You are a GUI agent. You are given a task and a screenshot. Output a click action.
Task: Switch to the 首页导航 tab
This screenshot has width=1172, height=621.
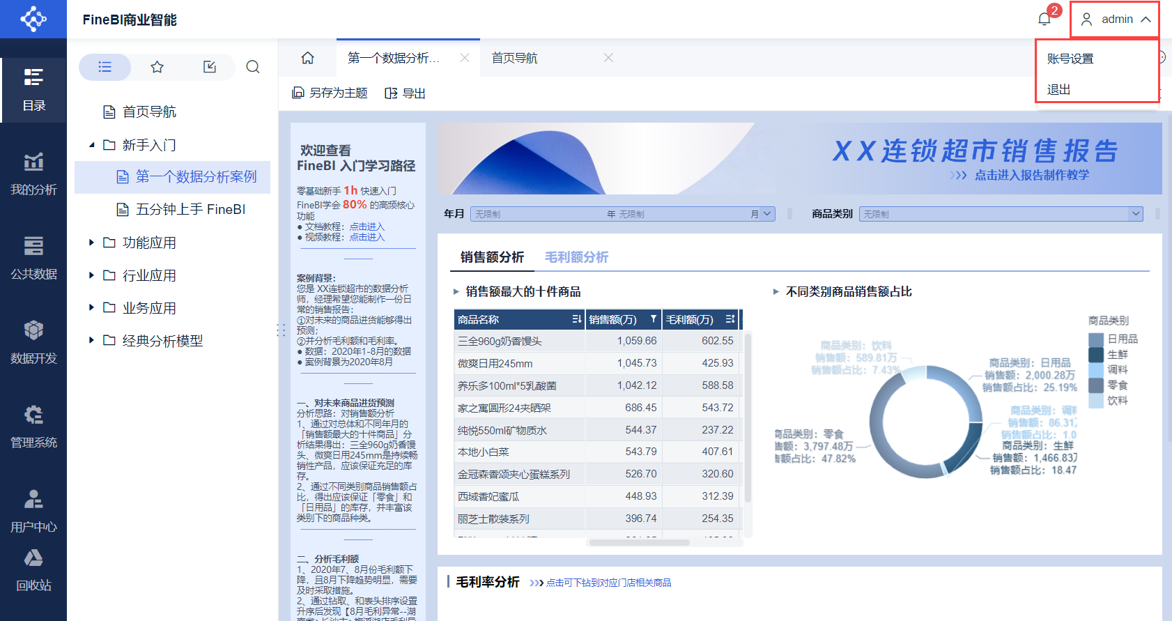(x=515, y=58)
